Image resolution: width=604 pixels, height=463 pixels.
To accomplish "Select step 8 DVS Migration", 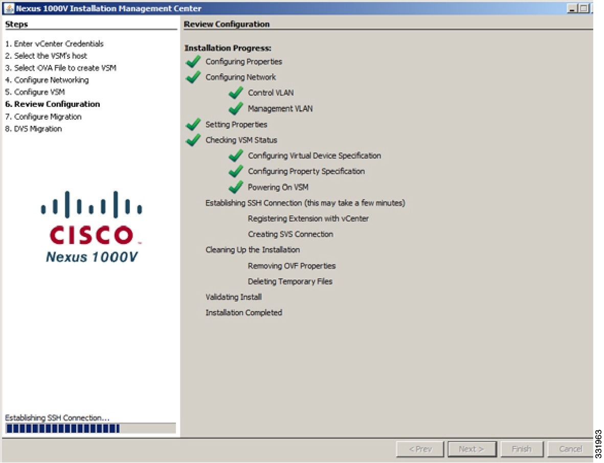I will [33, 128].
